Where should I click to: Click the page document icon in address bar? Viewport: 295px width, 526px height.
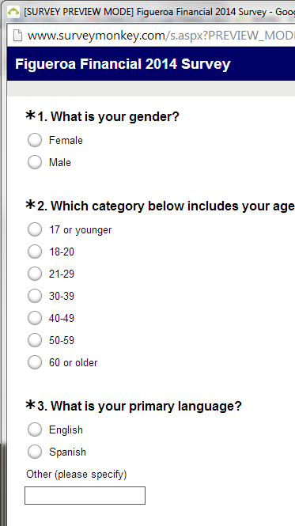pos(17,36)
